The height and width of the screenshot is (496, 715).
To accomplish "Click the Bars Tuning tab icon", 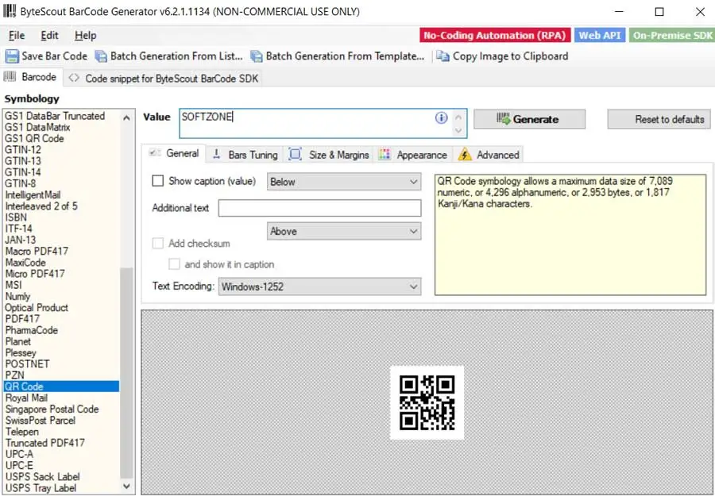I will [x=217, y=154].
